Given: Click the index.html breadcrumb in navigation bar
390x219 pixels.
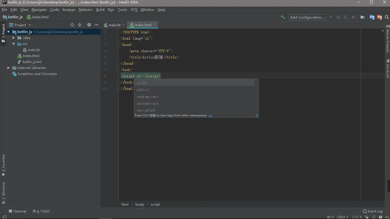Looking at the screenshot, I should pos(38,17).
